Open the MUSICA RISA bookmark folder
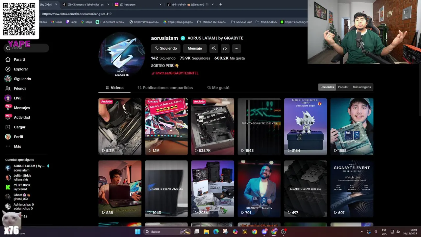Image resolution: width=421 pixels, height=237 pixels. coord(266,22)
